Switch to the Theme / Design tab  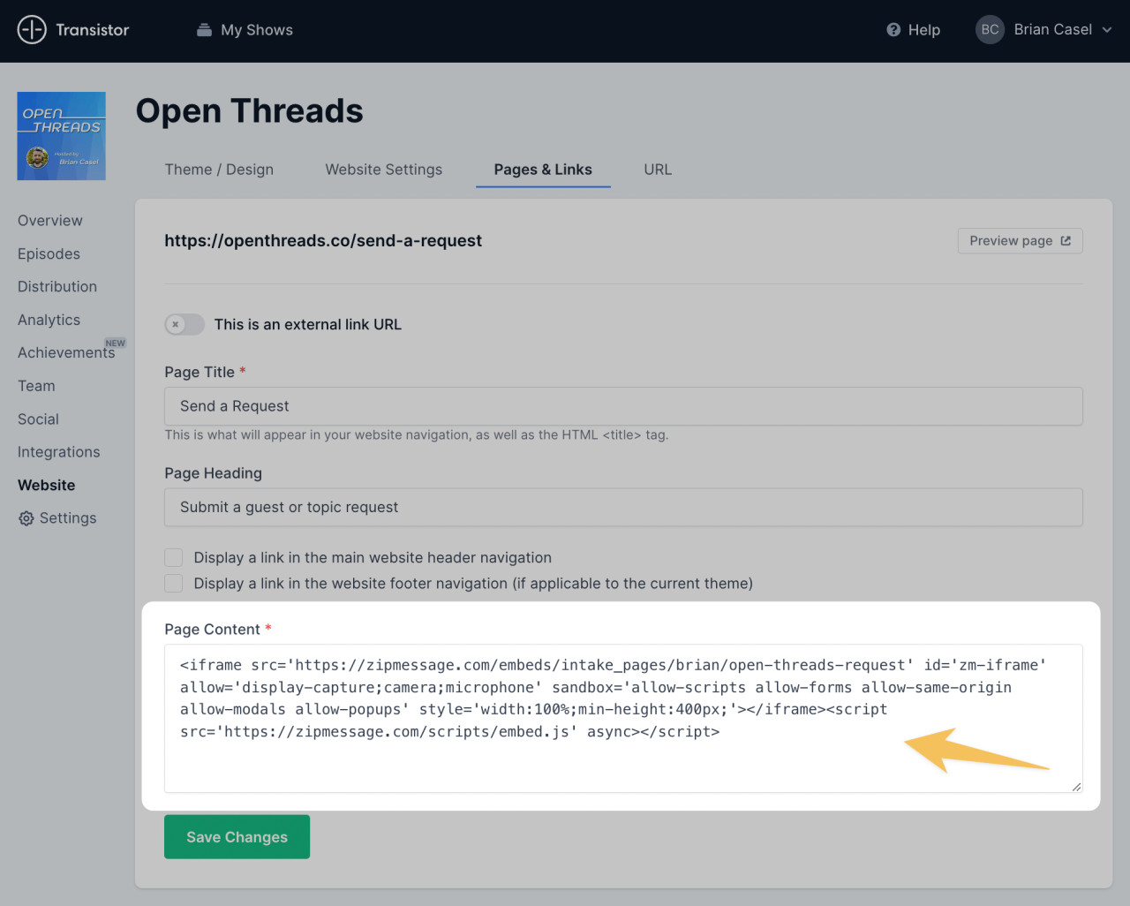point(218,169)
